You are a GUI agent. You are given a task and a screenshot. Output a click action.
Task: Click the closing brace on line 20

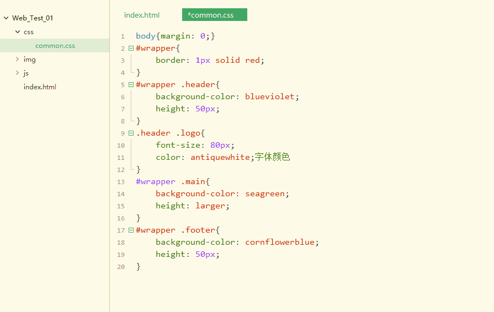pyautogui.click(x=139, y=267)
